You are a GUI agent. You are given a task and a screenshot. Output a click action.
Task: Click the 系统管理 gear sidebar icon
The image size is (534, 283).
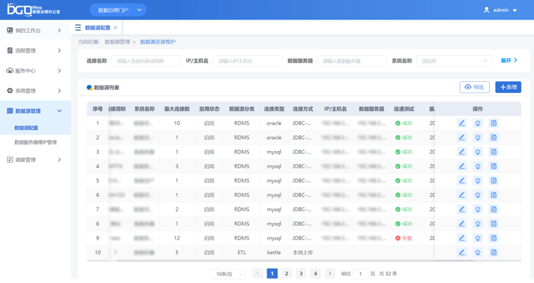click(10, 91)
